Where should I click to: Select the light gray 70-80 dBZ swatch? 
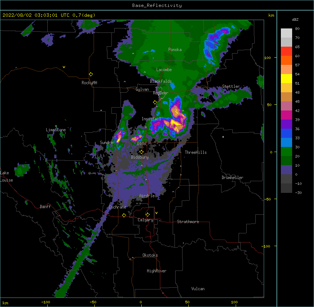click(x=286, y=33)
